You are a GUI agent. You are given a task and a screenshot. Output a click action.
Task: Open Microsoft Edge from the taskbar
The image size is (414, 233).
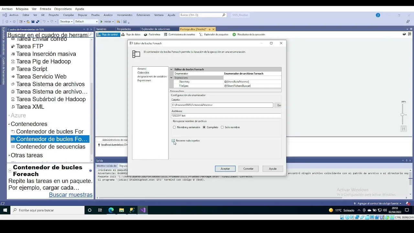point(111,210)
